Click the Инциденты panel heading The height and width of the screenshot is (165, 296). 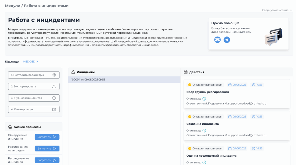86,72
